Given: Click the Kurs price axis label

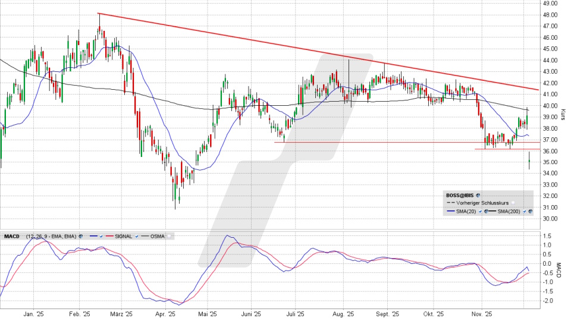Looking at the screenshot, I should coord(562,112).
